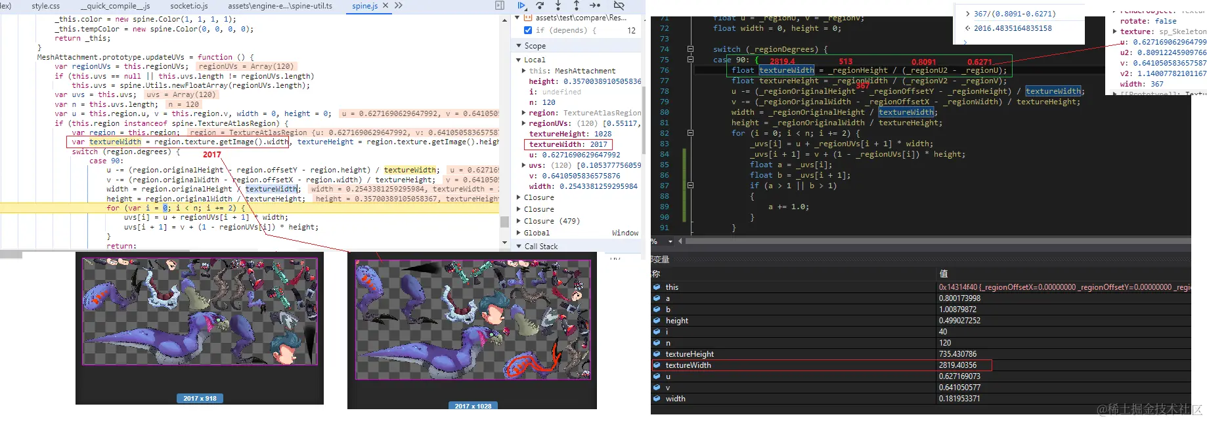The width and height of the screenshot is (1207, 421).
Task: Show more tabs with the double chevron
Action: pos(399,6)
